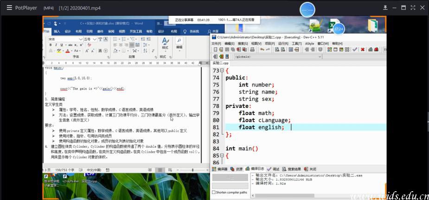The image size is (429, 200).
Task: Open the font name dropdown in Word
Action: 80,39
